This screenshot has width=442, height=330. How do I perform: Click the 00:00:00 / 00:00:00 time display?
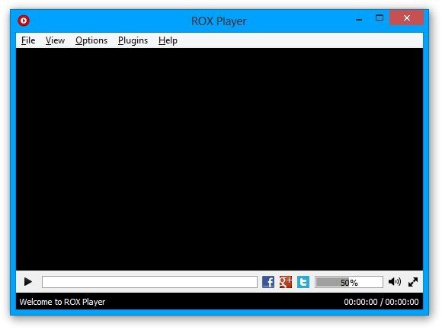[x=381, y=302]
